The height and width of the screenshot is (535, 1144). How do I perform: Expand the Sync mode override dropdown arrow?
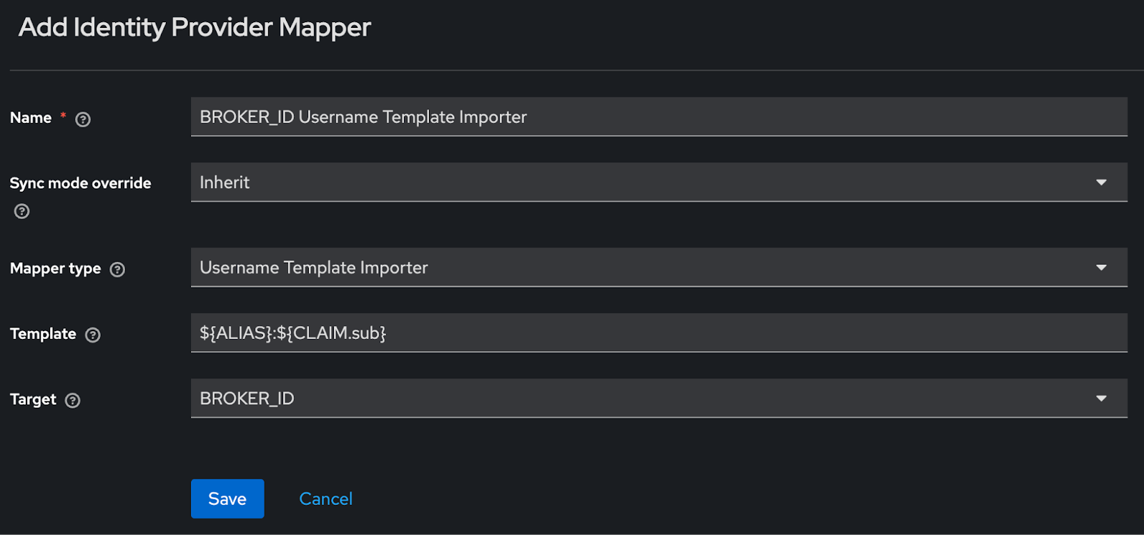(1101, 182)
